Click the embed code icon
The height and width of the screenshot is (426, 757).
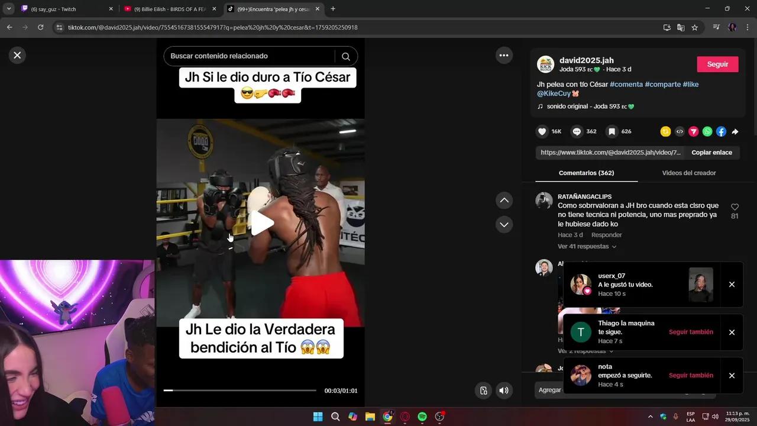pyautogui.click(x=680, y=132)
